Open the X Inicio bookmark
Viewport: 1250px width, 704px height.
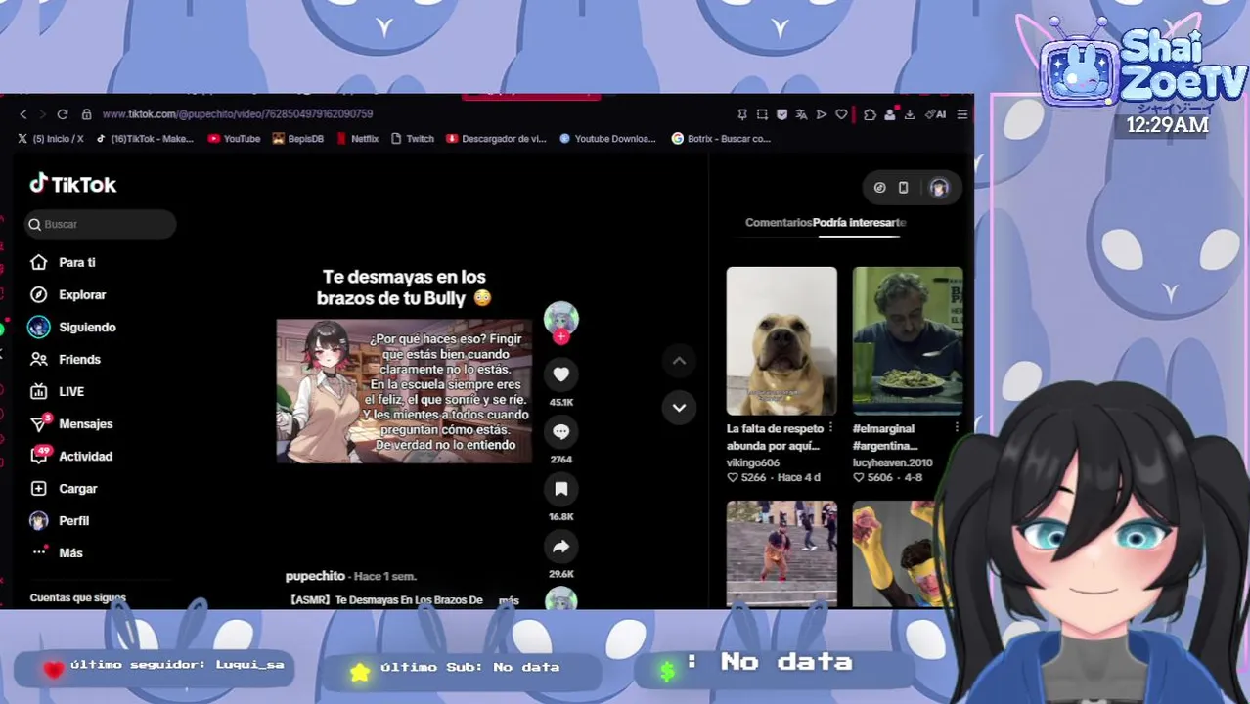click(51, 139)
